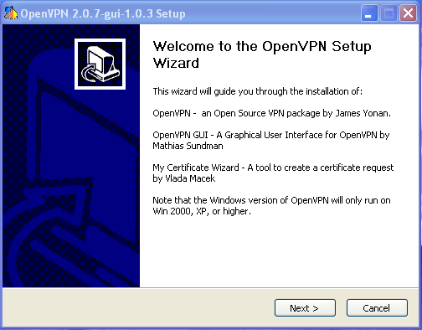Cancel the OpenVPN setup

point(377,308)
